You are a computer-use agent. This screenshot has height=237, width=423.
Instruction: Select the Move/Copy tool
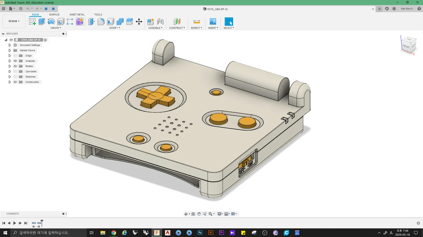tap(139, 22)
